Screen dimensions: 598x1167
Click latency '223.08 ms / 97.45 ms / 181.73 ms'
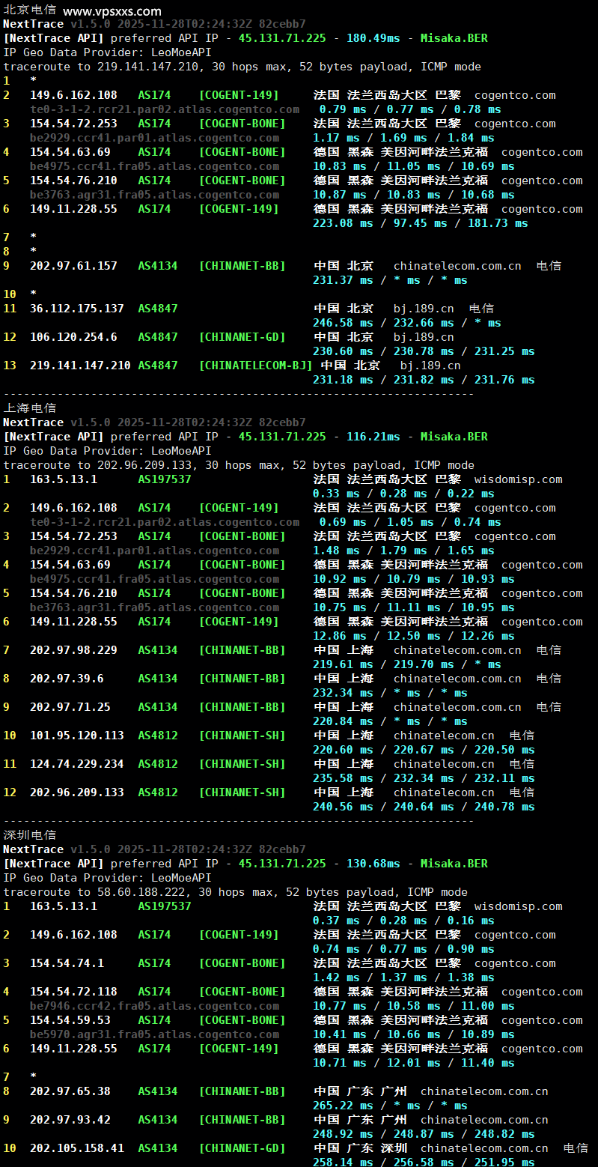(x=421, y=223)
